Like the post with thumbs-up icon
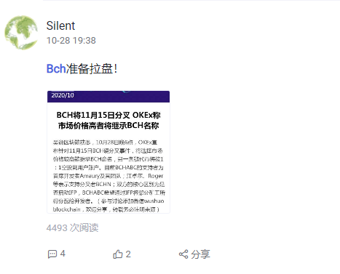This screenshot has height=274, width=340. pos(118,254)
